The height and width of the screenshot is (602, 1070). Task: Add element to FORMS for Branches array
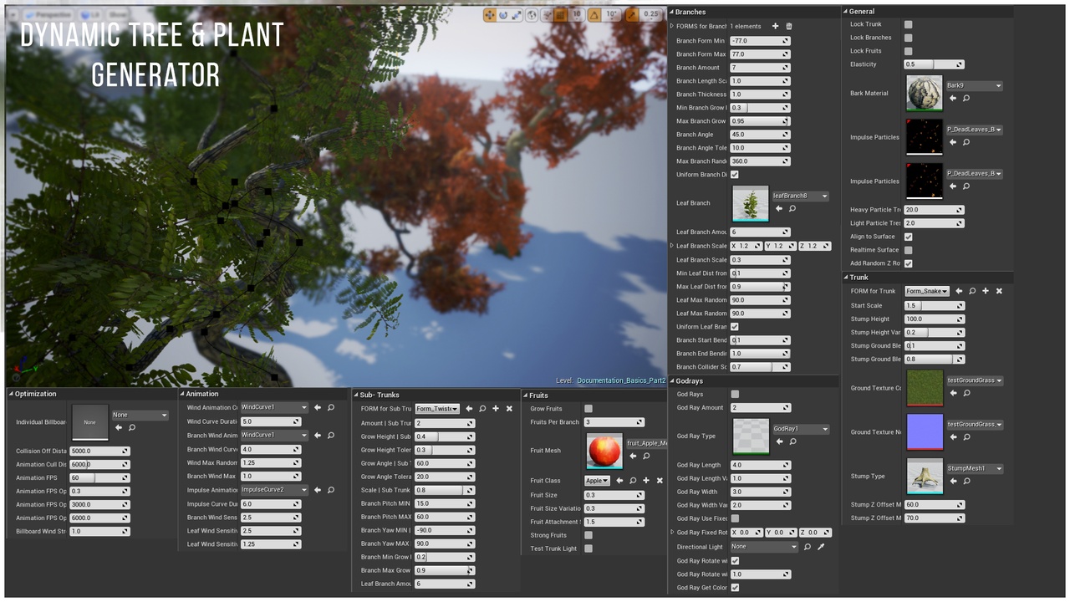tap(775, 27)
